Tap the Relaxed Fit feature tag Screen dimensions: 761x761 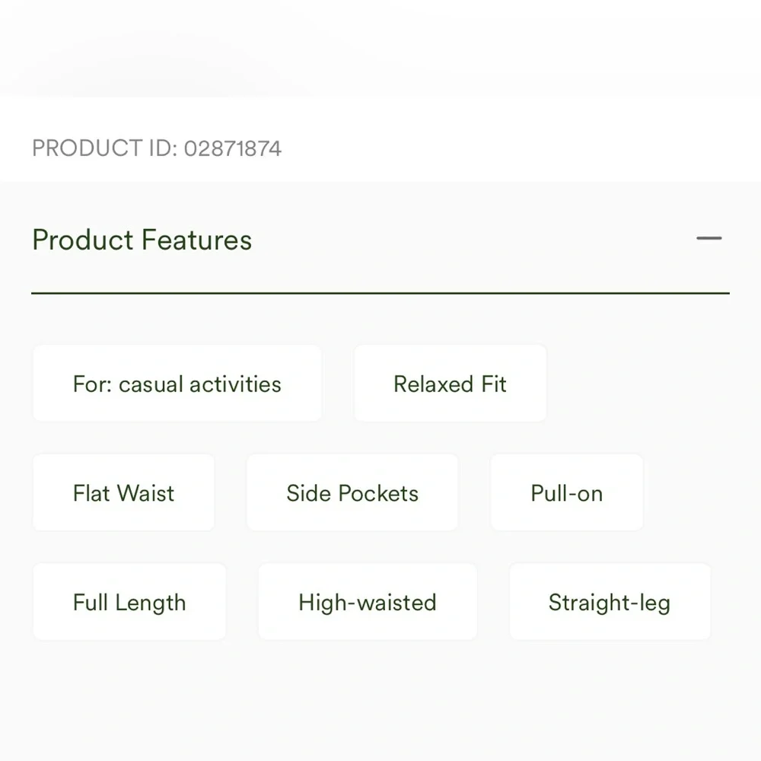450,384
